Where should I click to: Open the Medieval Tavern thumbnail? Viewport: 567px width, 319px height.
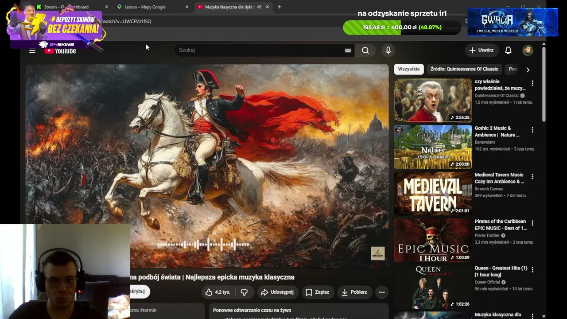(x=433, y=193)
